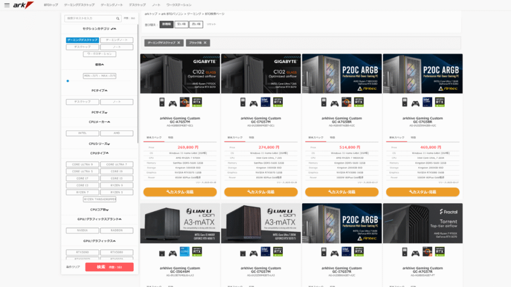
Task: Click gamepad icon on 274,800円 card
Action: tap(254, 104)
